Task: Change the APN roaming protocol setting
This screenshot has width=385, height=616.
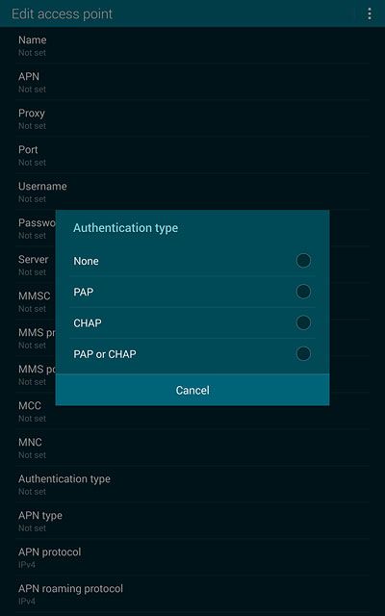Action: tap(192, 594)
